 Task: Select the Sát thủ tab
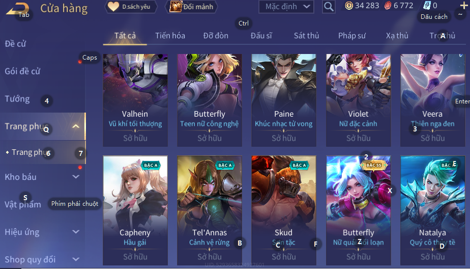click(306, 36)
